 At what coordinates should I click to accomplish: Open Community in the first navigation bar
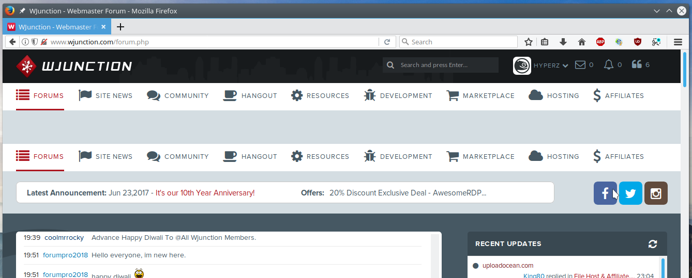pyautogui.click(x=177, y=95)
